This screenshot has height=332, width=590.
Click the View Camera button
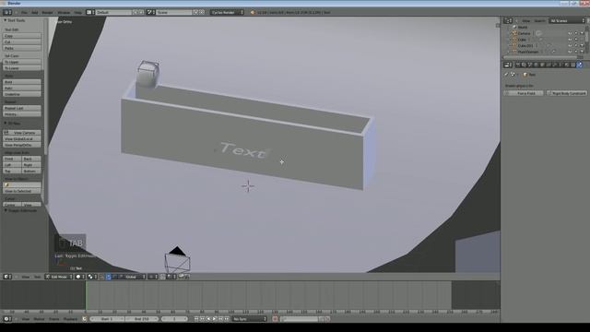click(x=22, y=133)
